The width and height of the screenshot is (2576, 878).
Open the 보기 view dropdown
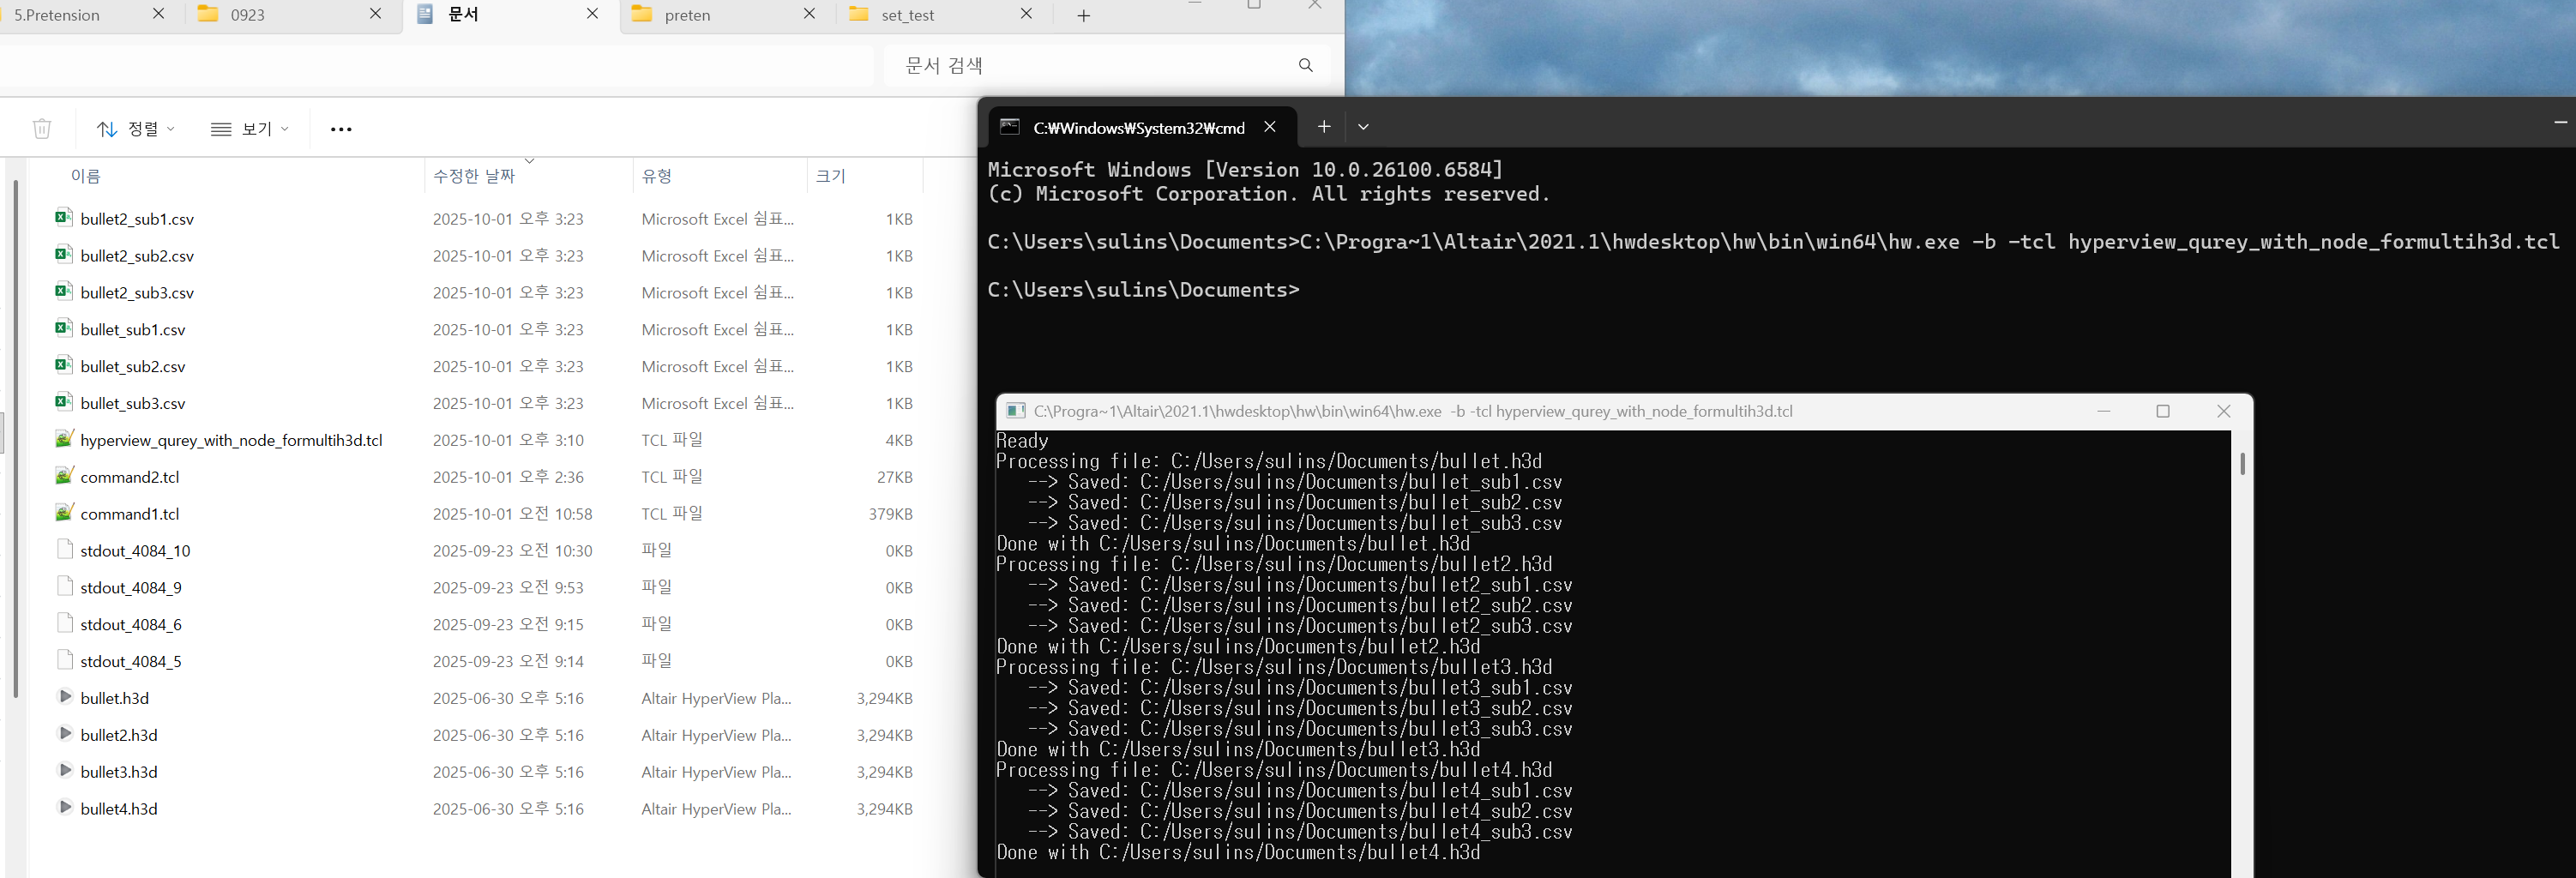(250, 129)
